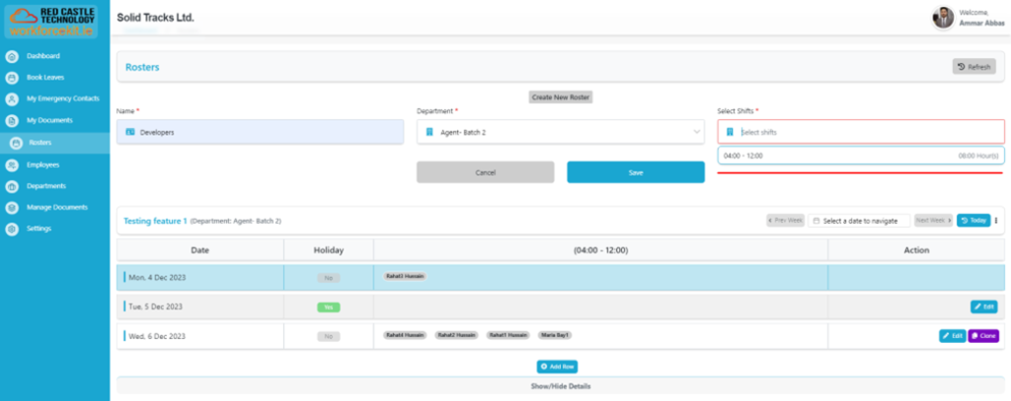1011x401 pixels.
Task: Click the Book Leaves sidebar icon
Action: tap(12, 77)
